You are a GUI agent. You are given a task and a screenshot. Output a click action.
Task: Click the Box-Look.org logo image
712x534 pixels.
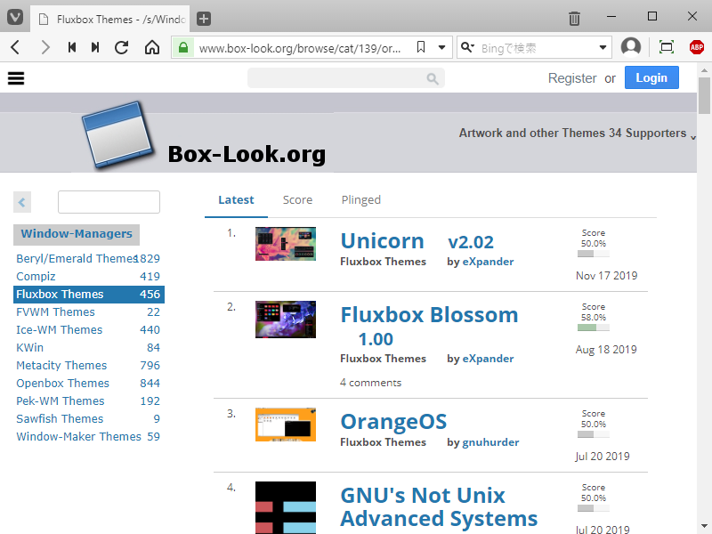pyautogui.click(x=204, y=136)
